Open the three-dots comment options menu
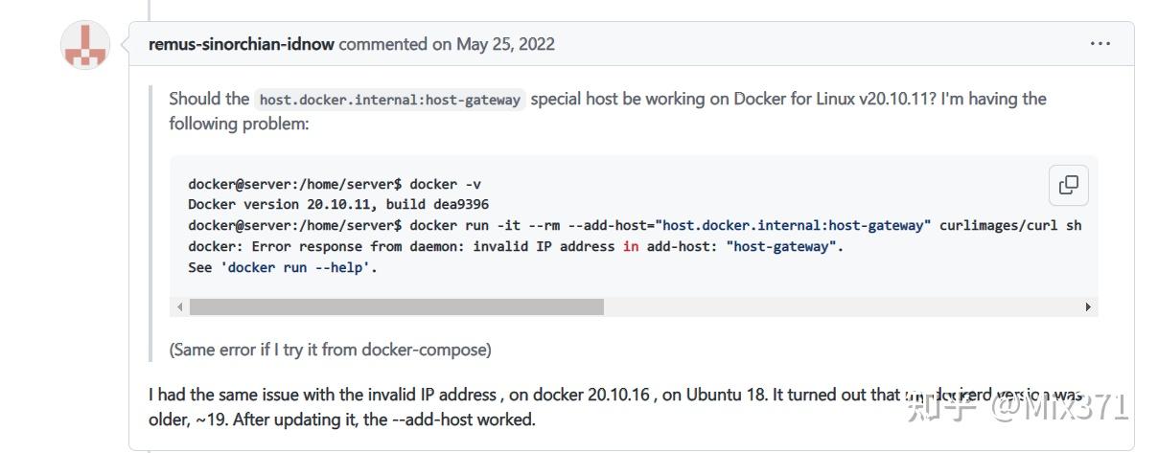 click(x=1100, y=44)
